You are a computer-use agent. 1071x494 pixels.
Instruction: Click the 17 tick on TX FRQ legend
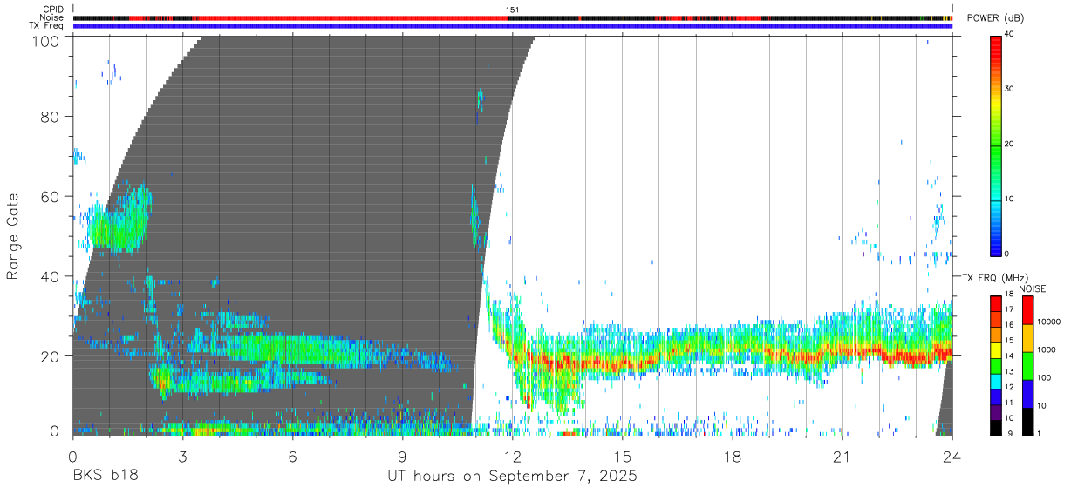[x=1009, y=309]
